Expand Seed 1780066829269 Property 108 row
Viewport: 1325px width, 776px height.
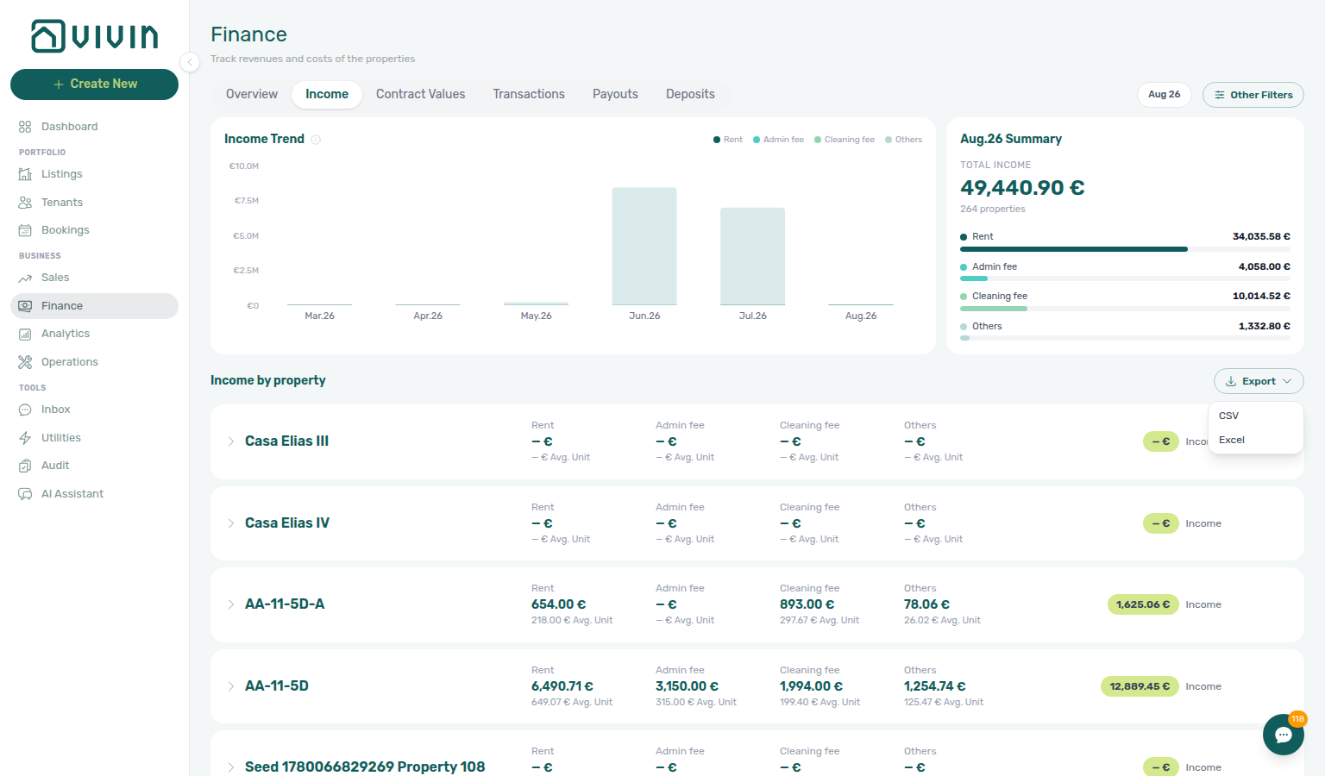point(231,767)
